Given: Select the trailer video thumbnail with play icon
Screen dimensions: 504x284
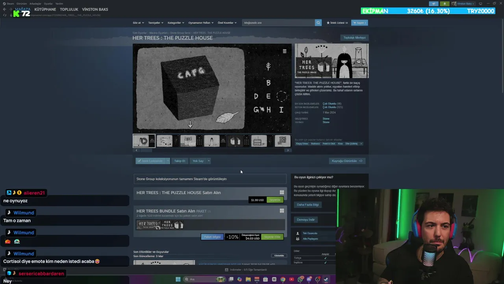Looking at the screenshot, I should pyautogui.click(x=144, y=141).
